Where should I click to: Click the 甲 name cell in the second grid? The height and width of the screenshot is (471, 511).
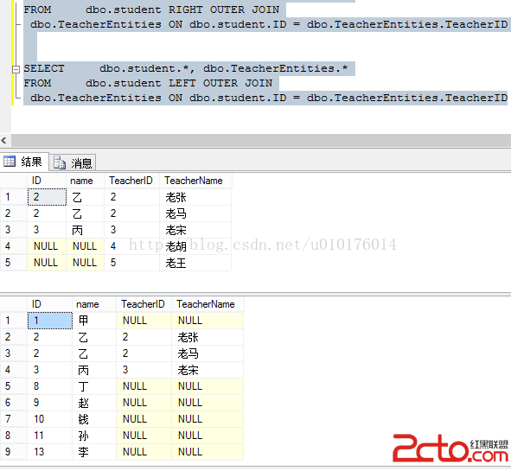tap(94, 321)
